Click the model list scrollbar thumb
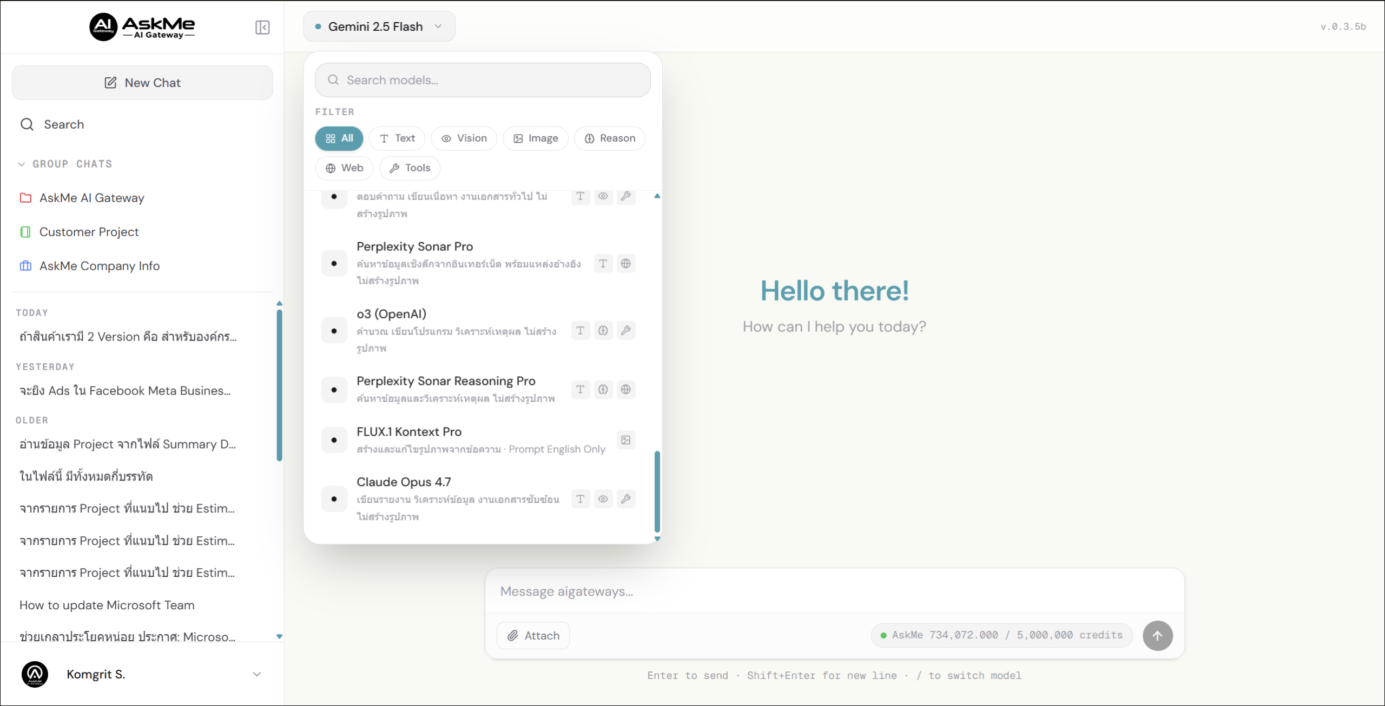Image resolution: width=1385 pixels, height=706 pixels. click(657, 491)
